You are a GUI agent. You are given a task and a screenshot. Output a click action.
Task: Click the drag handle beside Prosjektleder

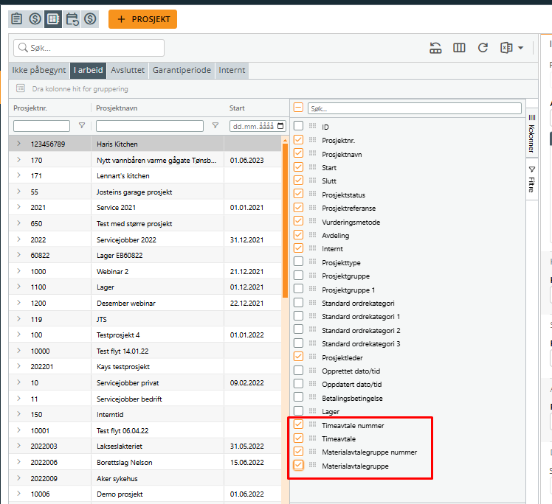[x=312, y=357]
